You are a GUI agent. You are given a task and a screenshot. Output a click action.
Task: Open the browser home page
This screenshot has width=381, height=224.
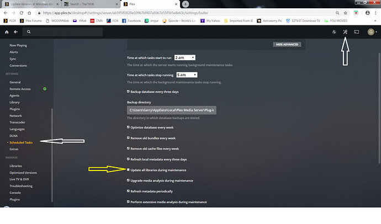tap(29, 13)
